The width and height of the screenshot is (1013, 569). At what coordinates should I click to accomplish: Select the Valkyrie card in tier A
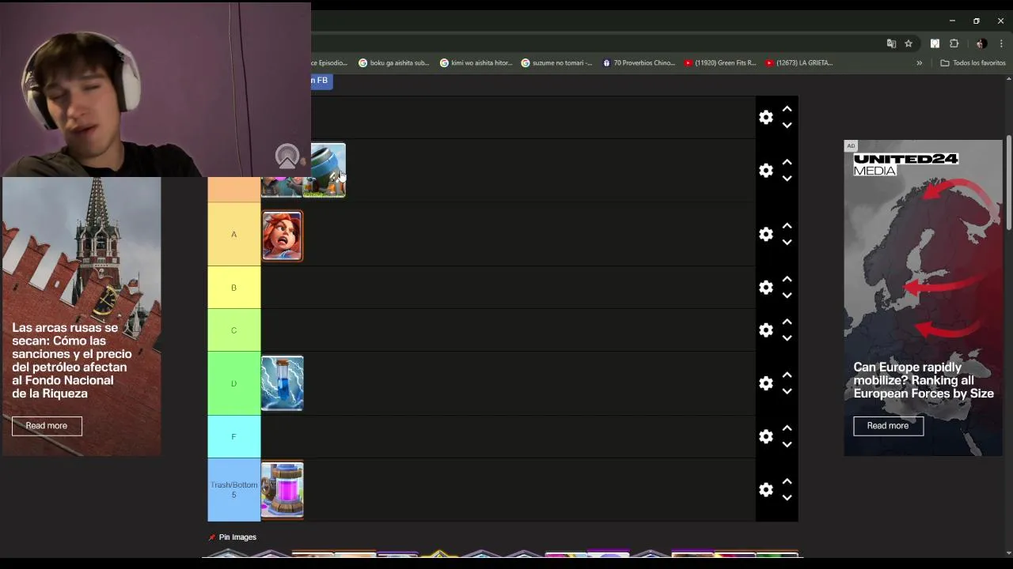point(283,236)
